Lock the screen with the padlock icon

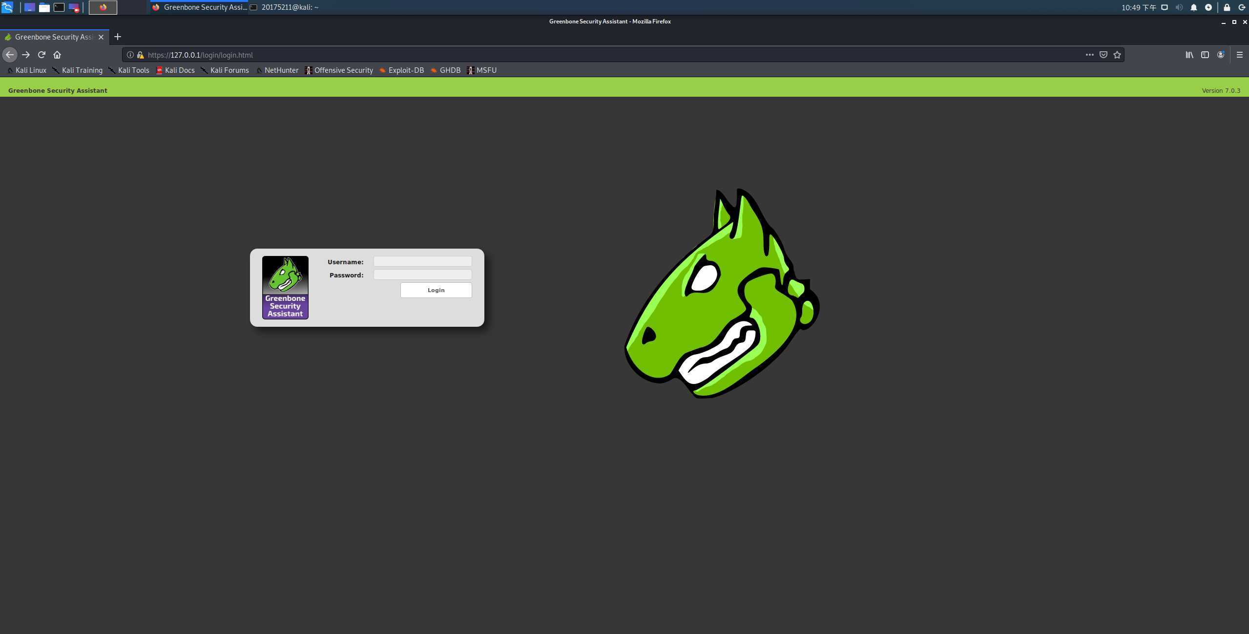[1227, 7]
